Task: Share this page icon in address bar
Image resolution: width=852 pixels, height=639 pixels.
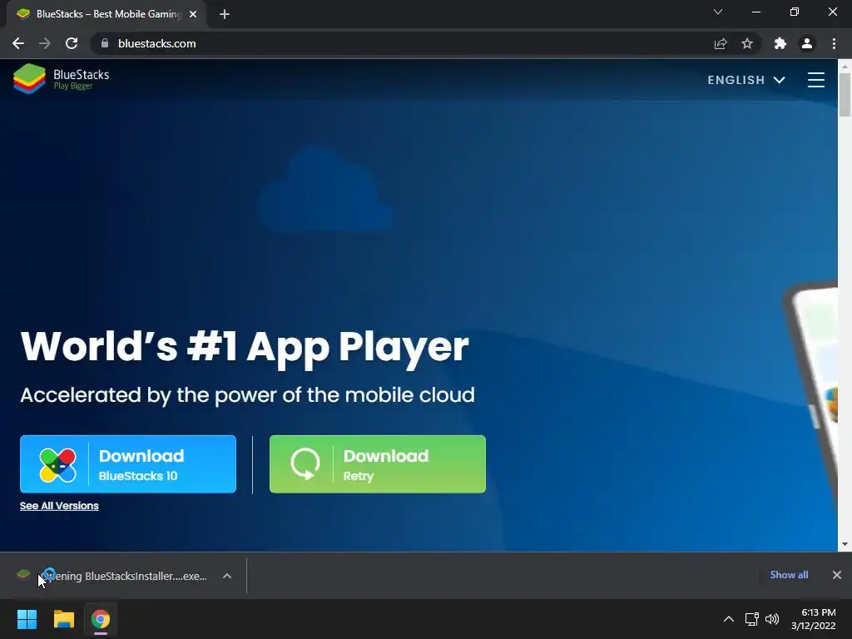Action: click(x=721, y=43)
